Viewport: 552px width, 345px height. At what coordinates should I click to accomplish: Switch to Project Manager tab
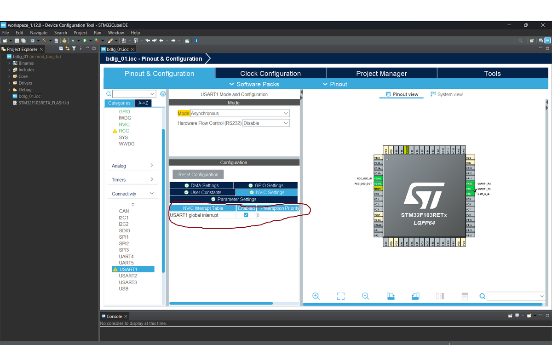click(x=381, y=73)
